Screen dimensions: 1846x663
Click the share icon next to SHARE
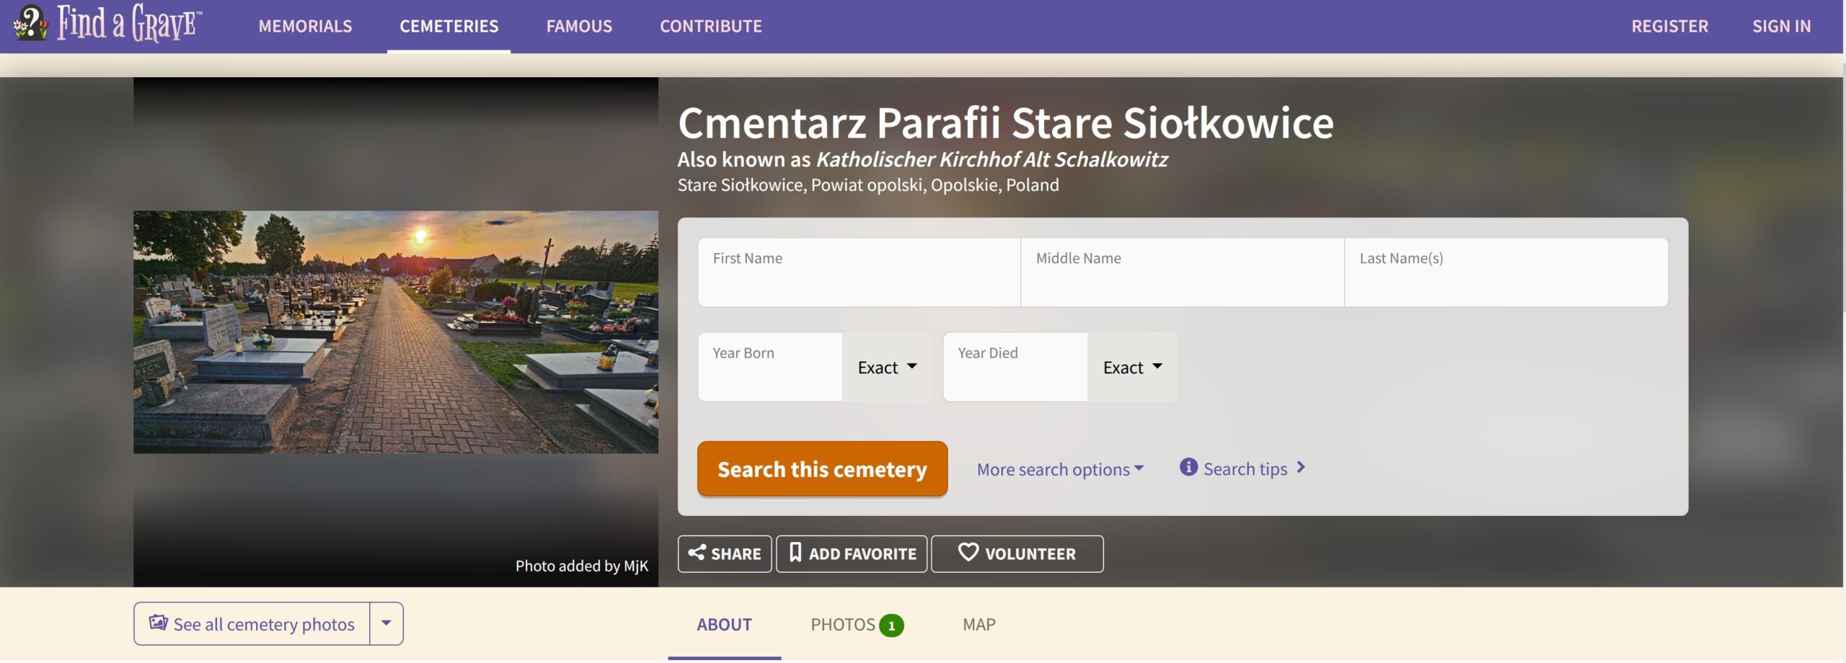click(699, 553)
